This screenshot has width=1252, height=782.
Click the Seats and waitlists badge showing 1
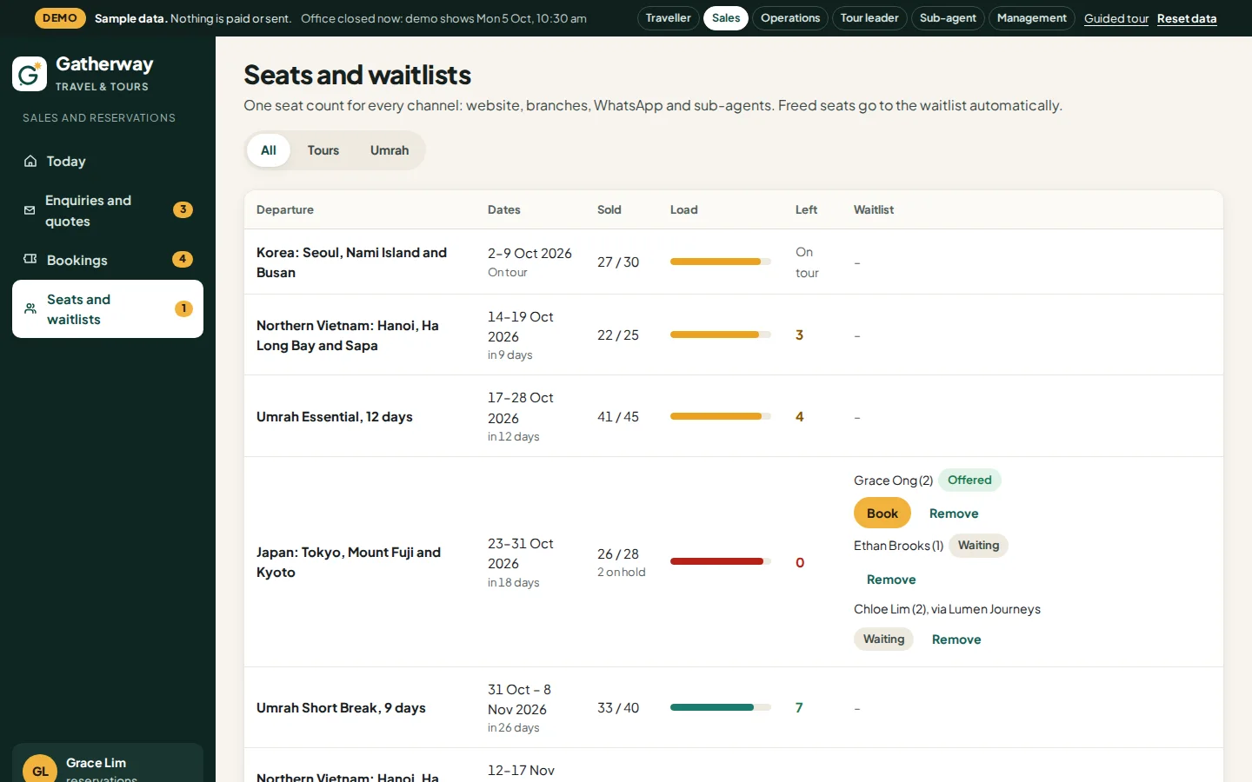[183, 308]
